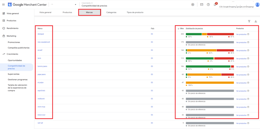Click the filter funnel icon

(x=249, y=21)
